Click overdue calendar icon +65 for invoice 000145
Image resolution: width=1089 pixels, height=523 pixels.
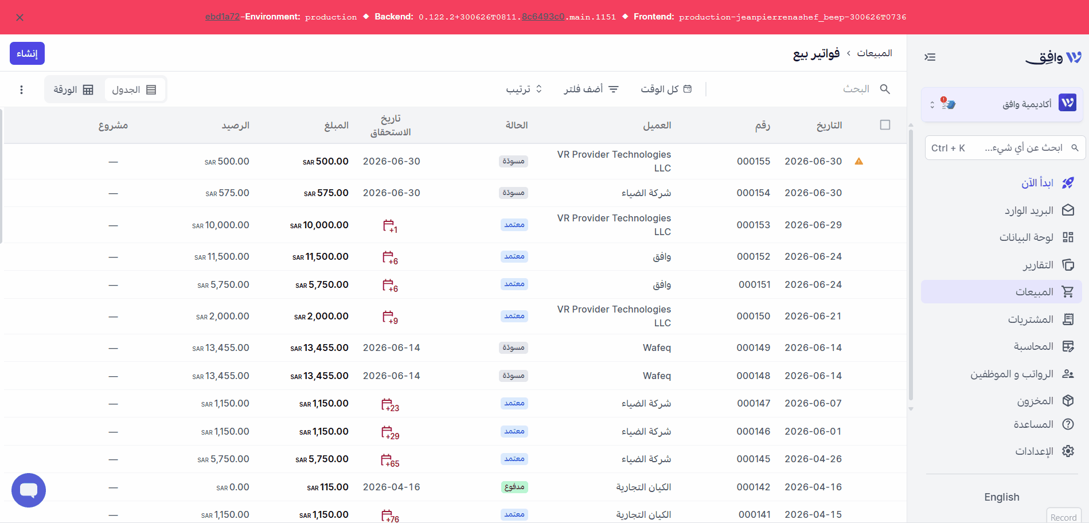tap(390, 460)
